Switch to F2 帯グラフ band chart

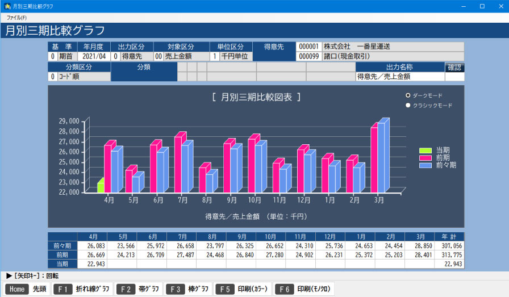point(139,289)
